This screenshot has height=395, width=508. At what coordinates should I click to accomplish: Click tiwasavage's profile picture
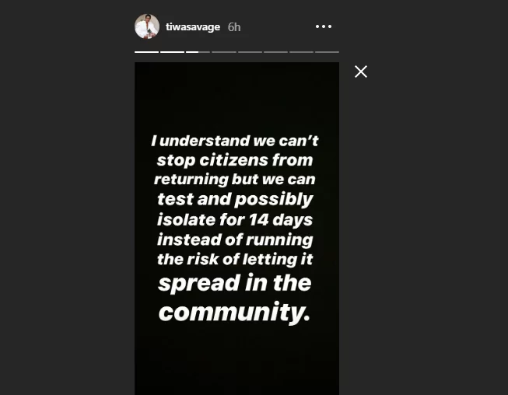click(147, 26)
